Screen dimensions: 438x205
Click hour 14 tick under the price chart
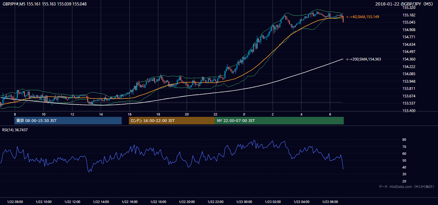point(101,114)
